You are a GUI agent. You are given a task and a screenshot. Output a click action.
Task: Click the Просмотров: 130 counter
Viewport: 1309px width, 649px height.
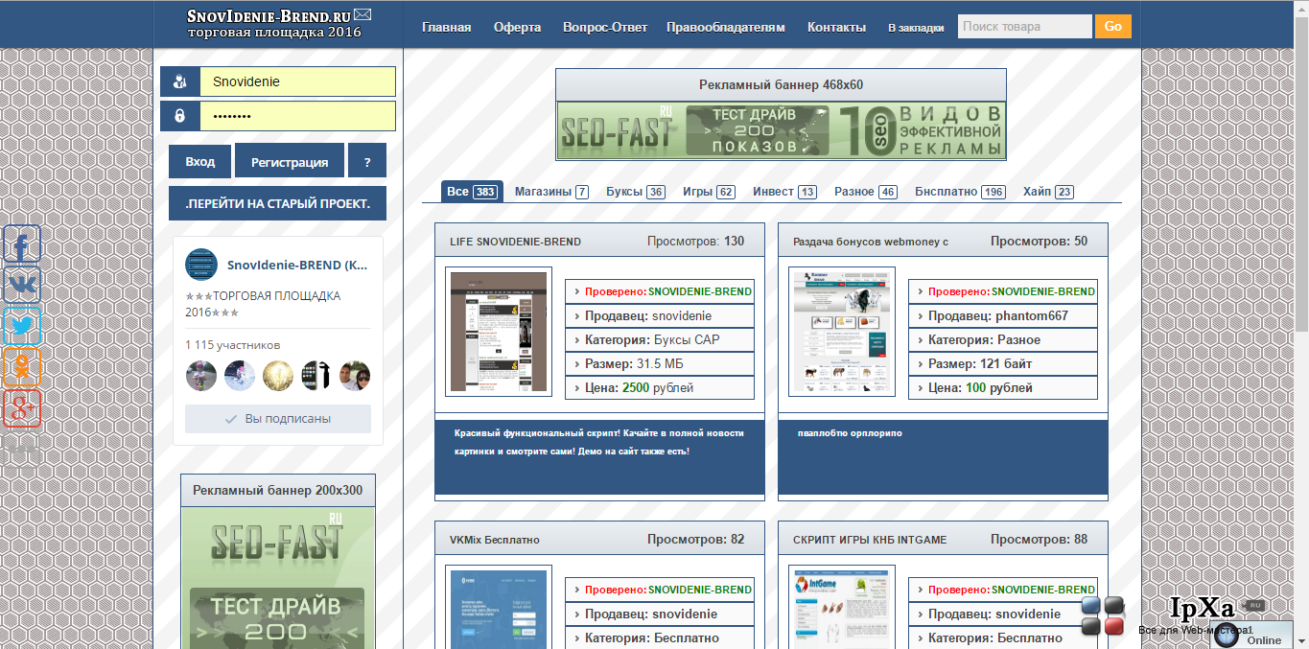point(695,242)
